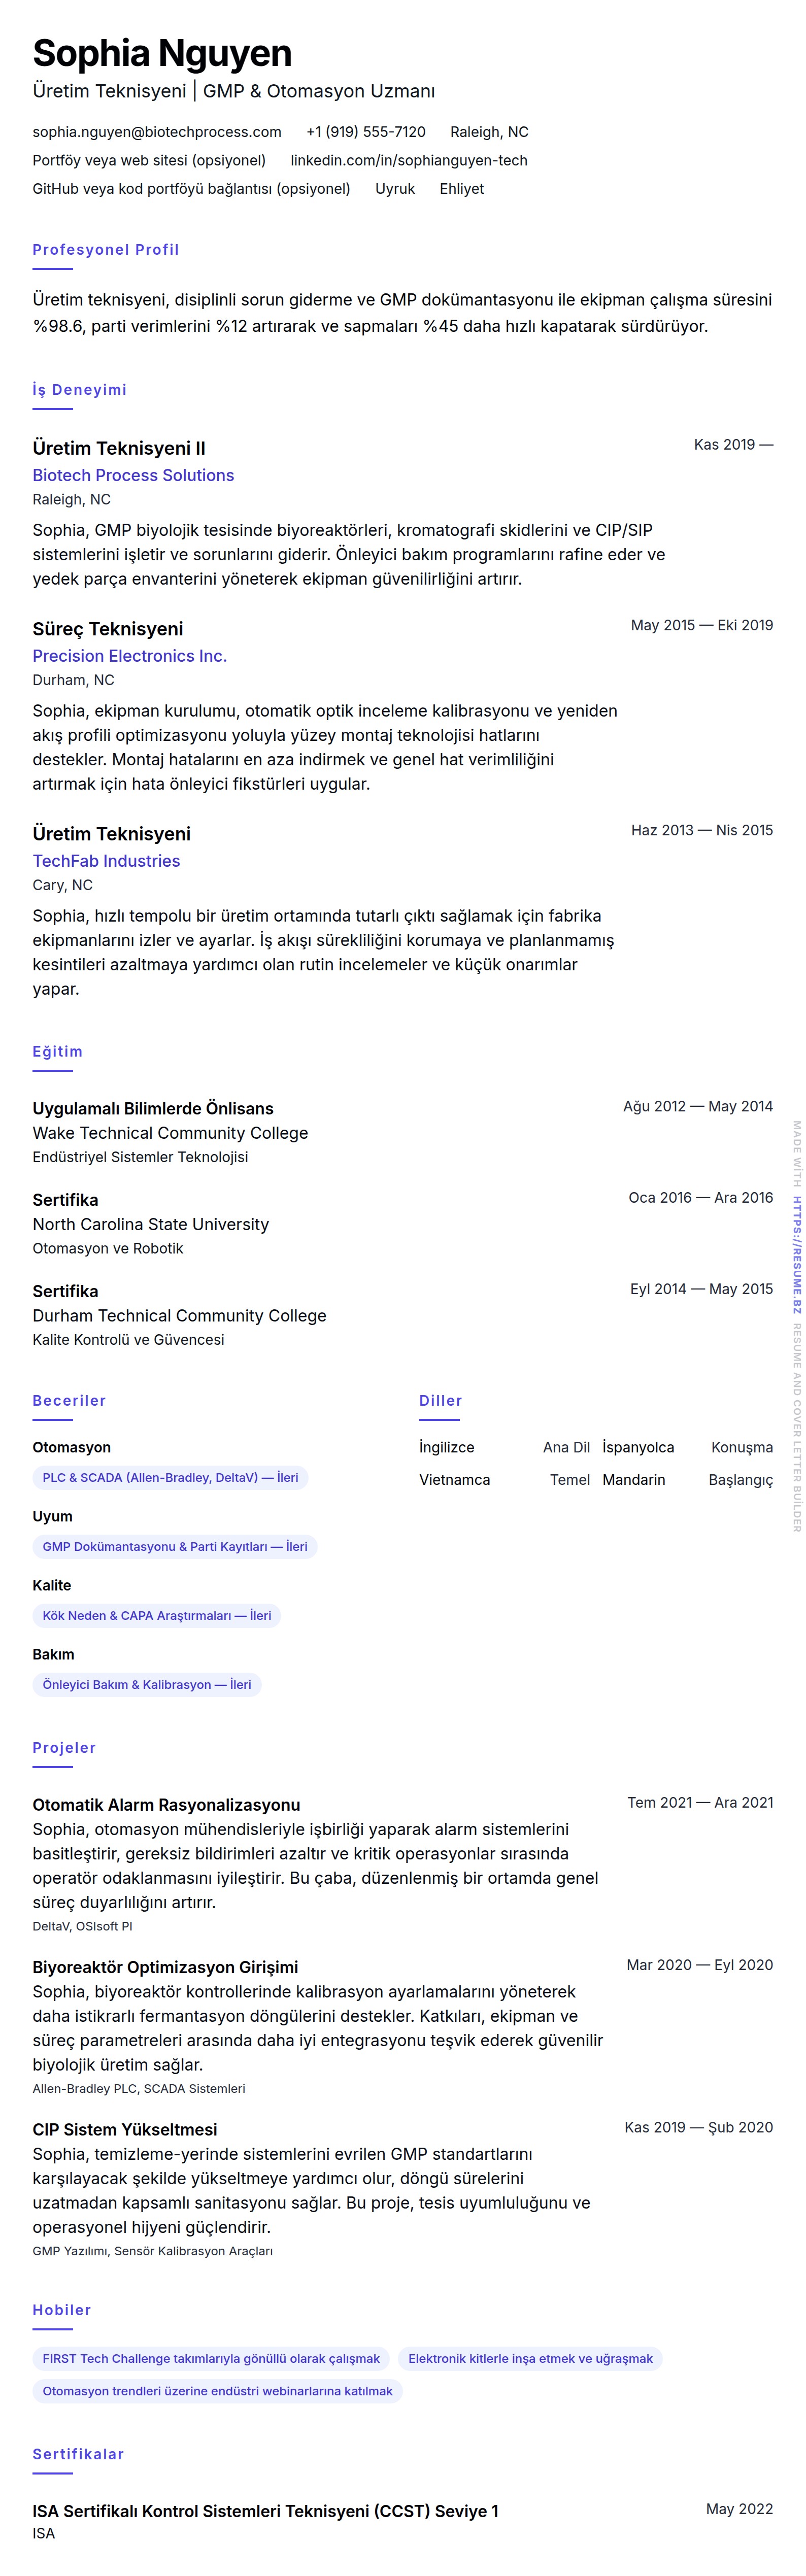Click the phone number +1 (919) 555-7120

point(365,132)
